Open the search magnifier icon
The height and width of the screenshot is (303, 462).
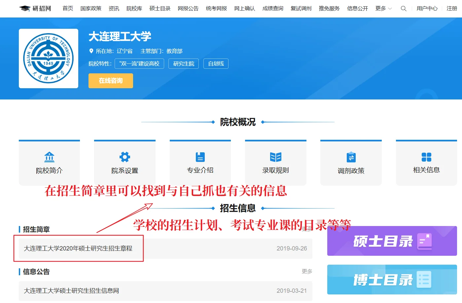(x=404, y=9)
